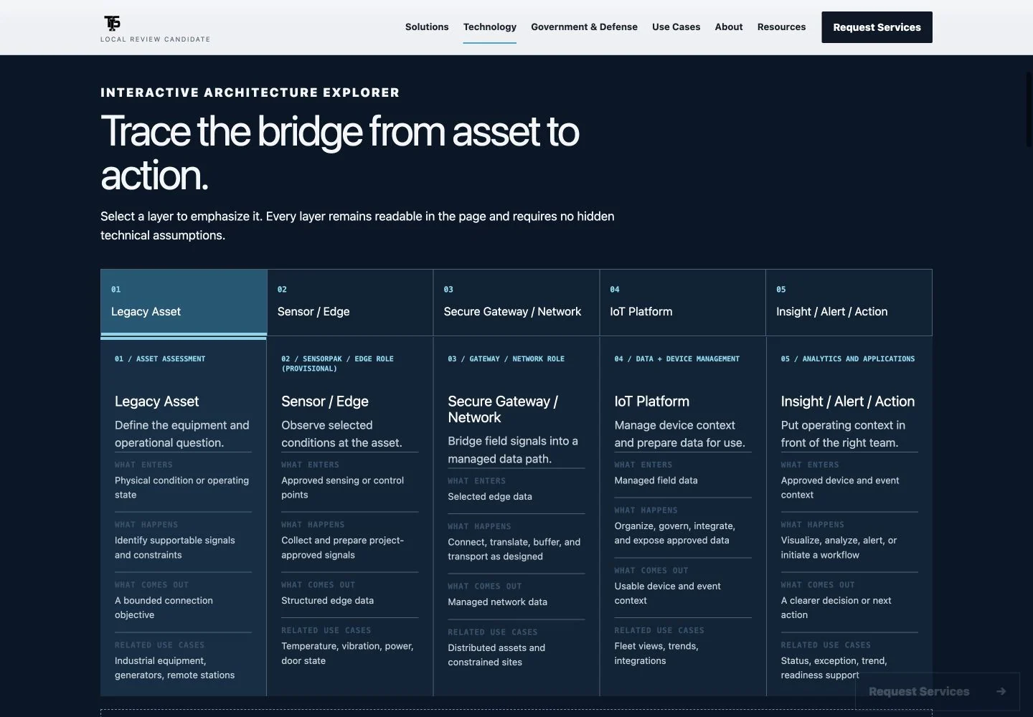
Task: Click 'Usable device and event context' text
Action: click(x=667, y=593)
